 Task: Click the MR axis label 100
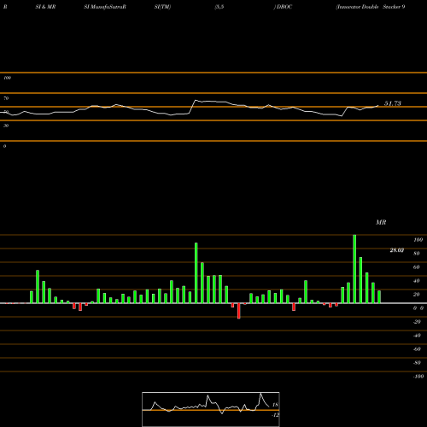click(x=418, y=240)
